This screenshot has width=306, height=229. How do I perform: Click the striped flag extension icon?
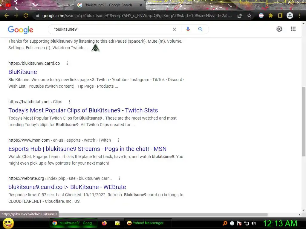pos(261,16)
